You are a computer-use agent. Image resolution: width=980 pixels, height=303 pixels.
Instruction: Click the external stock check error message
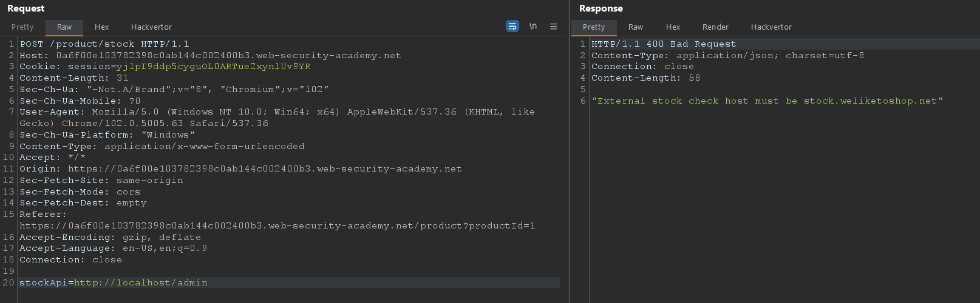pyautogui.click(x=767, y=101)
